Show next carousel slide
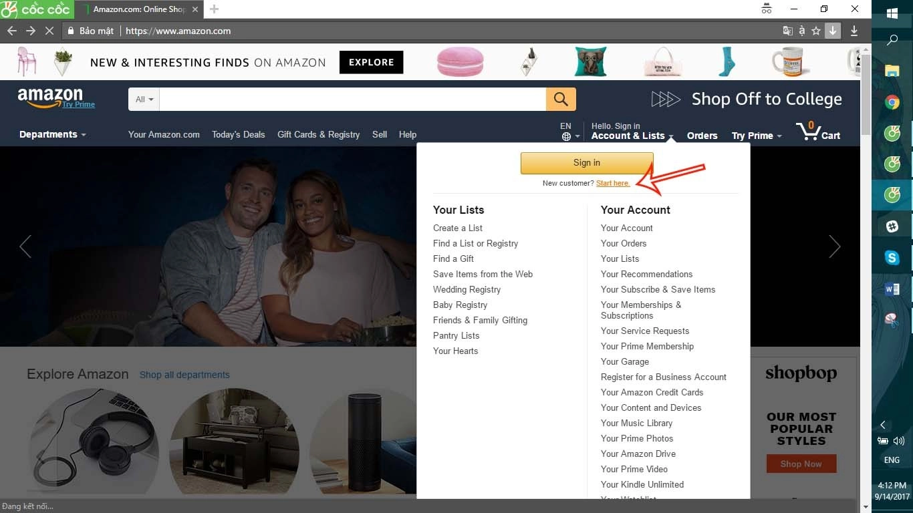The height and width of the screenshot is (513, 913). pos(835,246)
